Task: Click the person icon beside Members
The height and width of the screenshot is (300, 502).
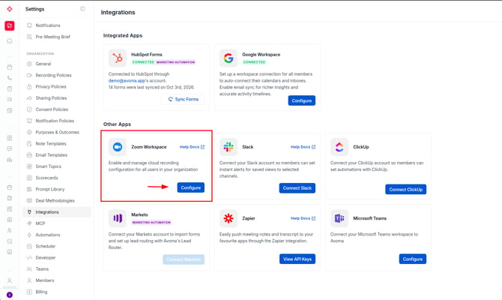Action: [29, 280]
